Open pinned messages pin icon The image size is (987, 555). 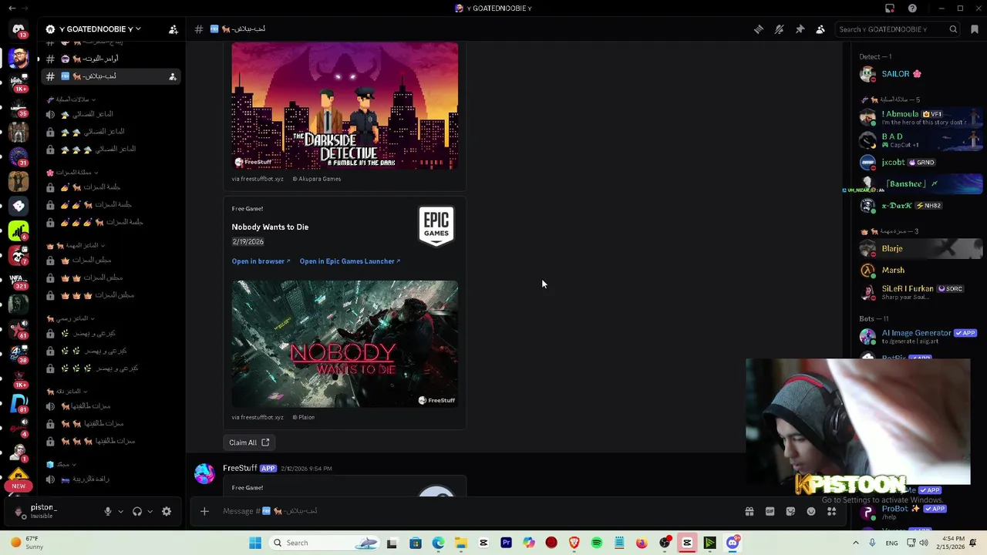click(x=800, y=29)
